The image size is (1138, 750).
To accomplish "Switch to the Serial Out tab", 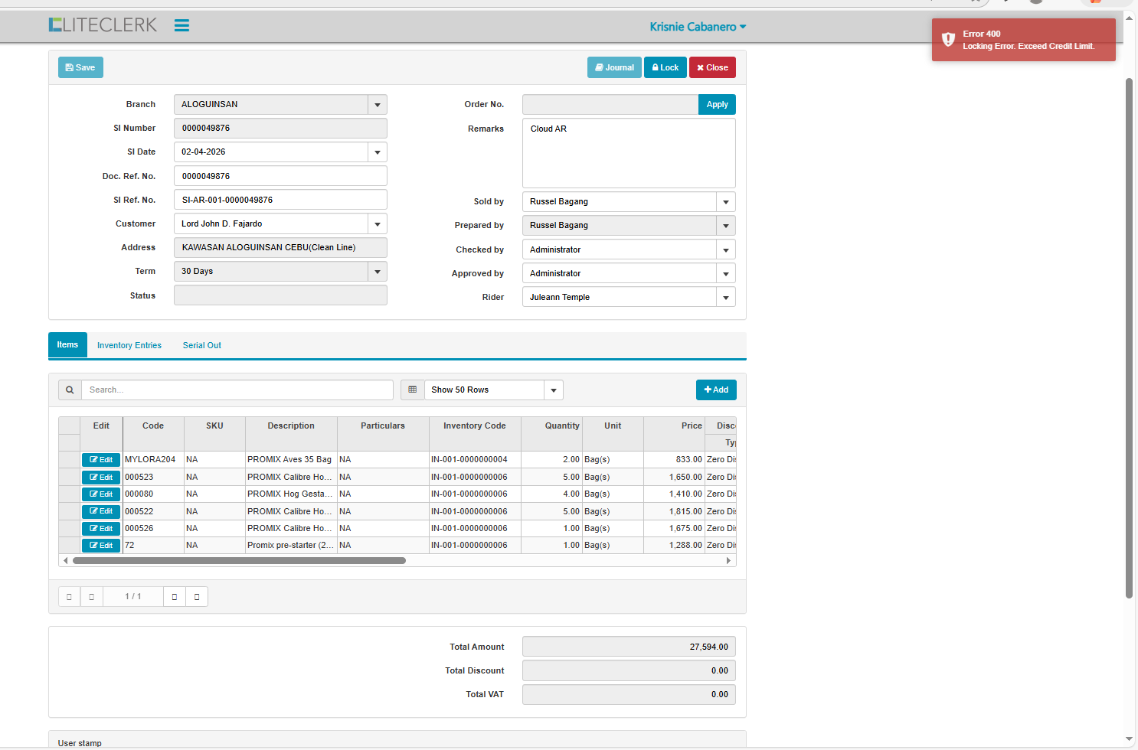I will click(x=201, y=346).
